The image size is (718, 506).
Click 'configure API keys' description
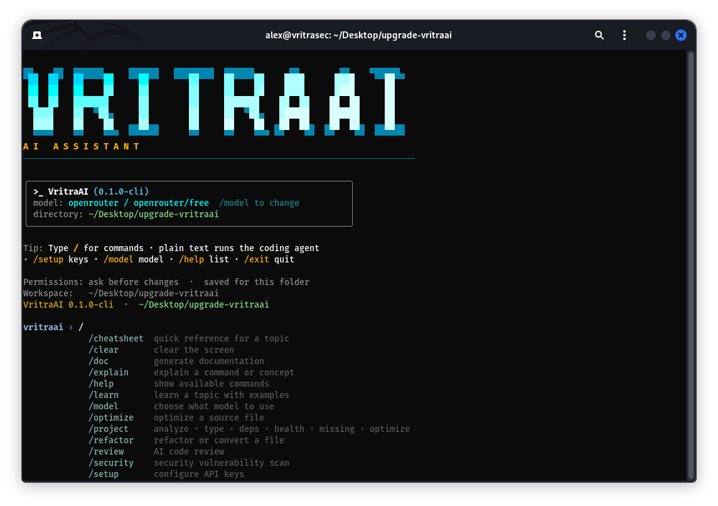[x=199, y=474]
